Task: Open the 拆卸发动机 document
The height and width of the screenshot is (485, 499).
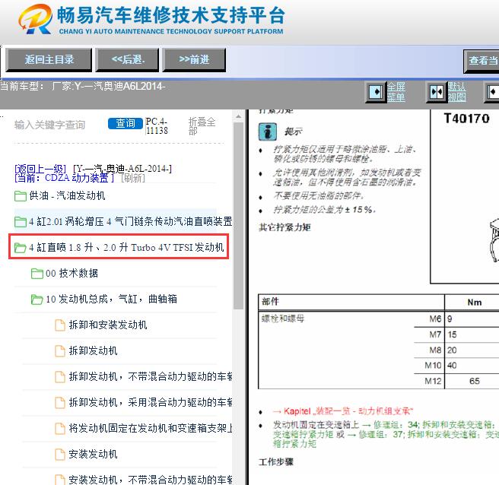Action: [94, 350]
